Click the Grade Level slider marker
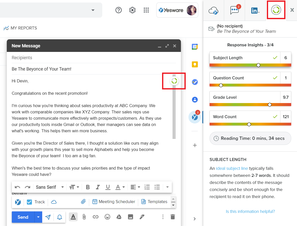The width and height of the screenshot is (297, 226). tap(270, 105)
